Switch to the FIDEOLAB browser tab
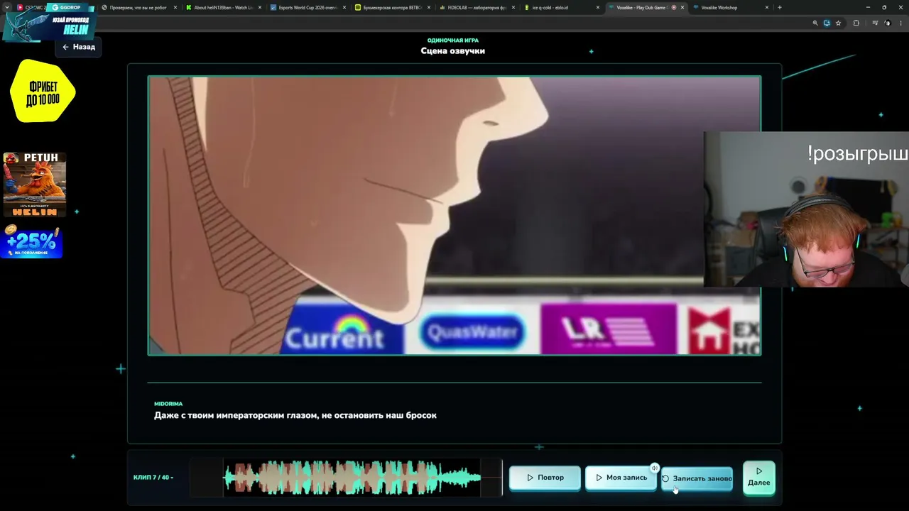 [x=477, y=8]
